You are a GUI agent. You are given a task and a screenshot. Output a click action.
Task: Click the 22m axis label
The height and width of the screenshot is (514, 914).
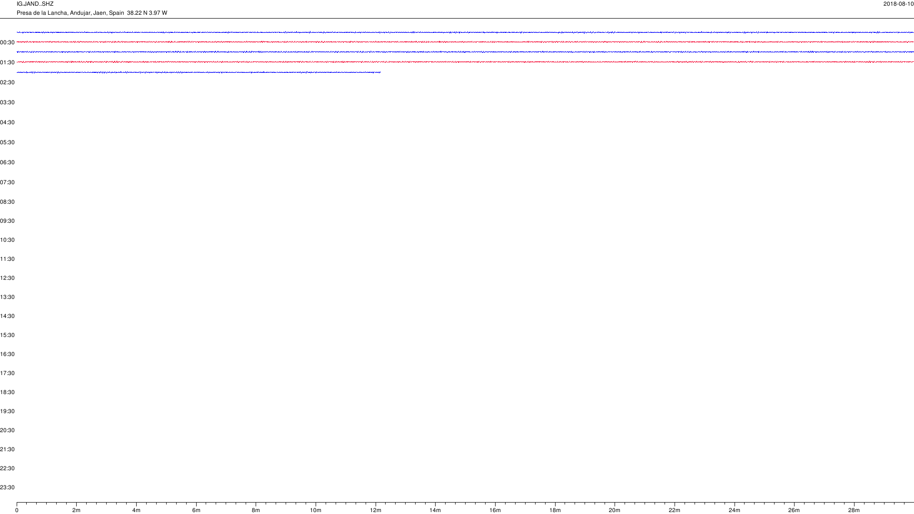675,510
